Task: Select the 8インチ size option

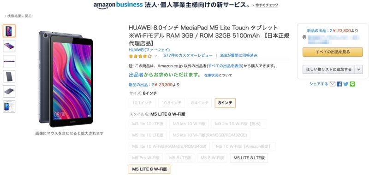Action: (x=225, y=103)
